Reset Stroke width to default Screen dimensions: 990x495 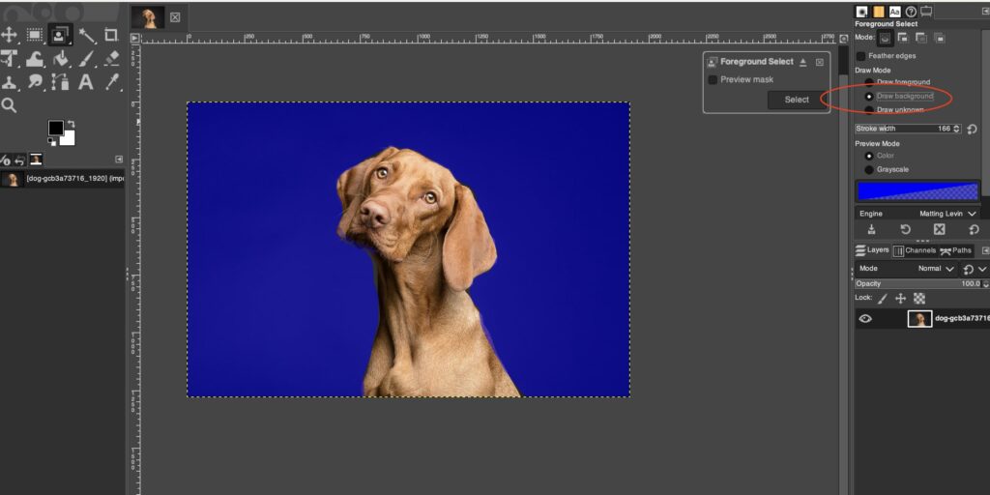click(x=972, y=129)
